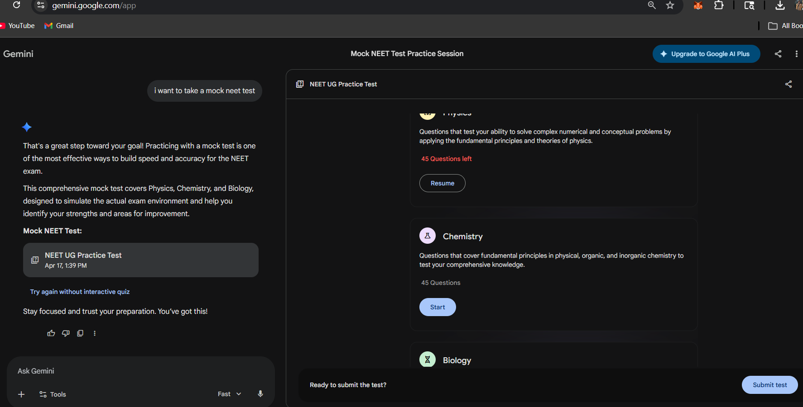Give a thumbs up to Gemini's response
Screen dimensions: 803x407
coord(51,333)
